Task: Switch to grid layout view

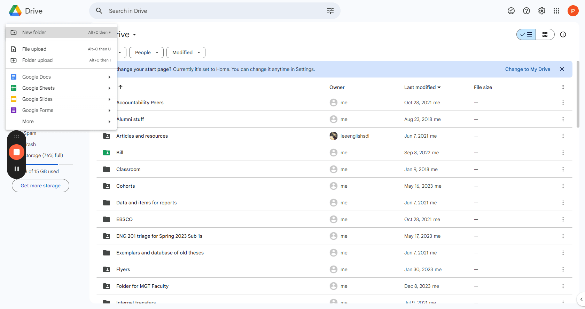Action: tap(545, 34)
